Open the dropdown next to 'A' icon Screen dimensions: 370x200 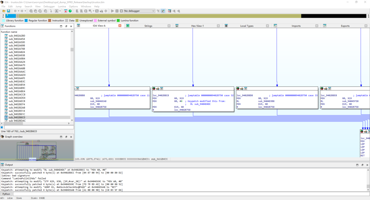[60, 11]
